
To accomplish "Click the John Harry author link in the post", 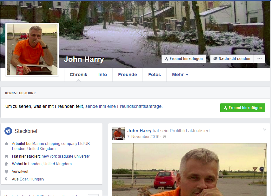I will click(139, 131).
